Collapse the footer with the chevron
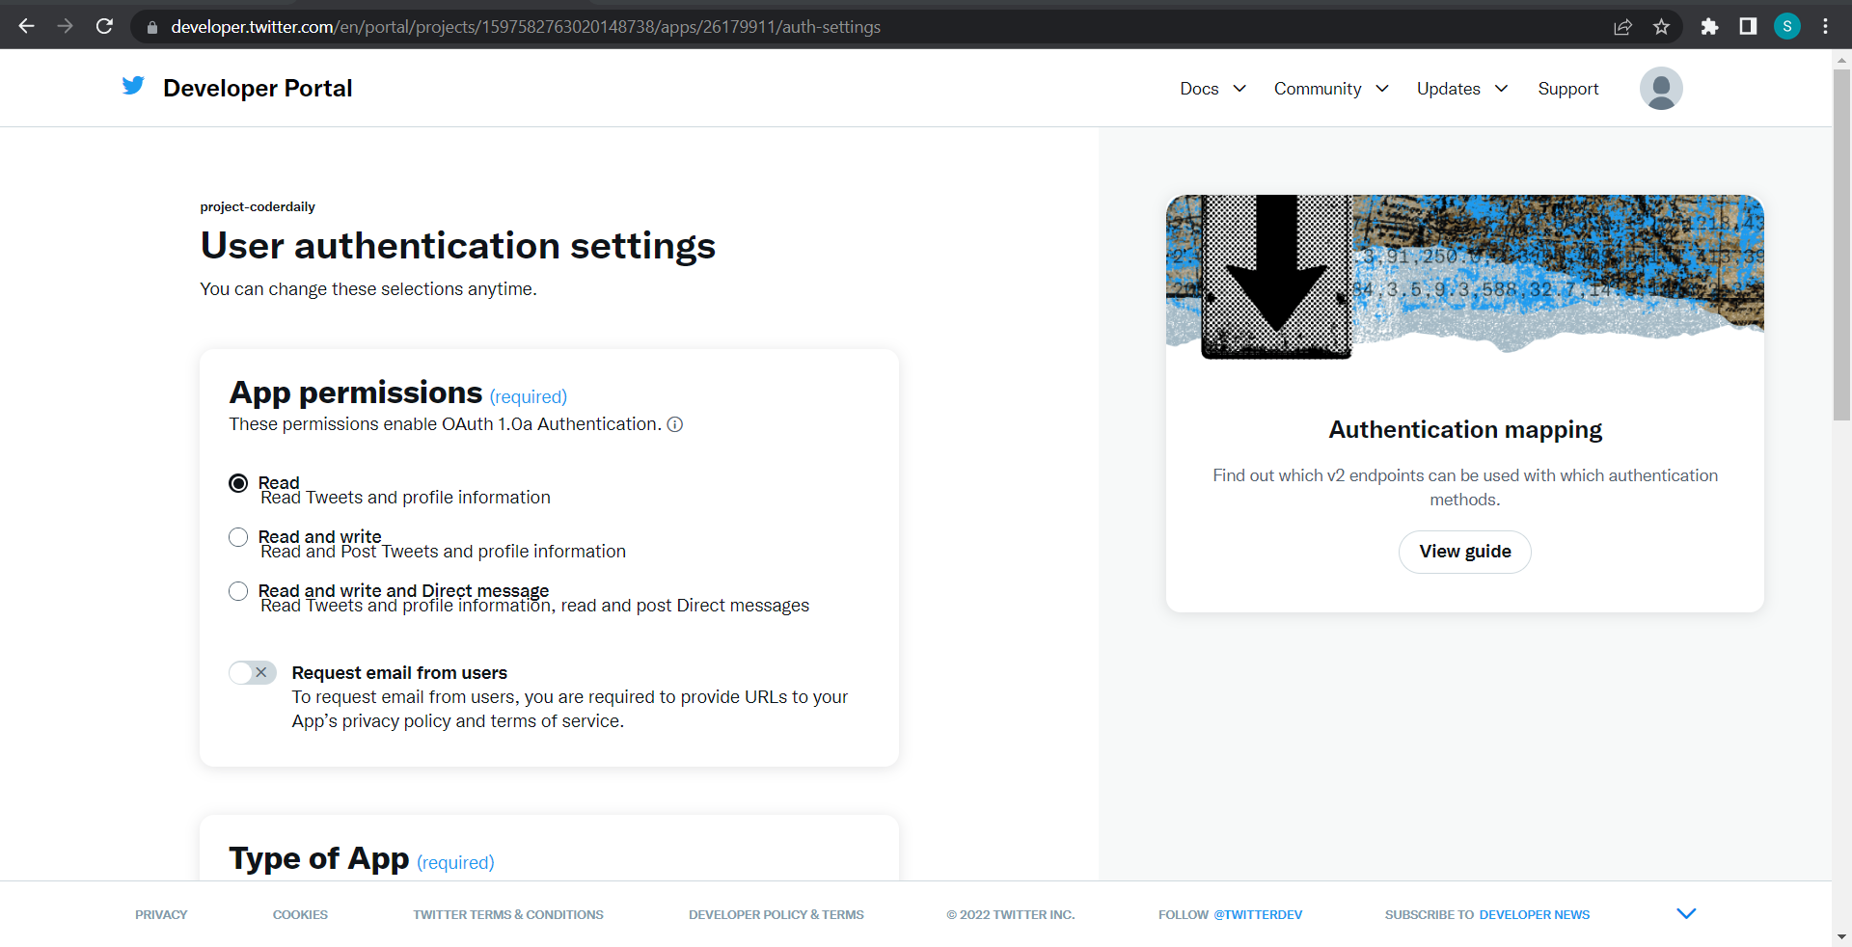1852x947 pixels. (1685, 914)
